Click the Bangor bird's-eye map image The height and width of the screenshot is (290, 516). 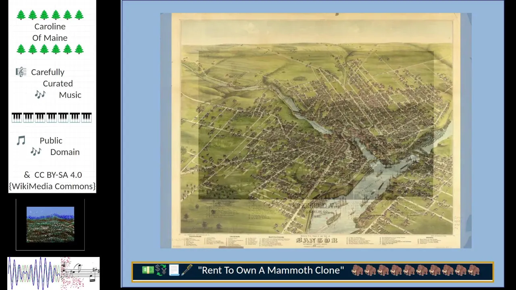pos(316,130)
